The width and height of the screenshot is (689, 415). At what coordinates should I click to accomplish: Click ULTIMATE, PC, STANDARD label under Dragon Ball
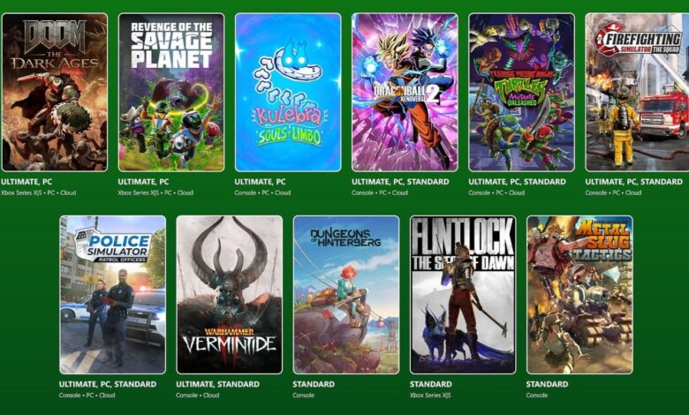400,182
